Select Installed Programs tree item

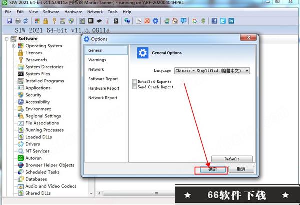(45, 81)
